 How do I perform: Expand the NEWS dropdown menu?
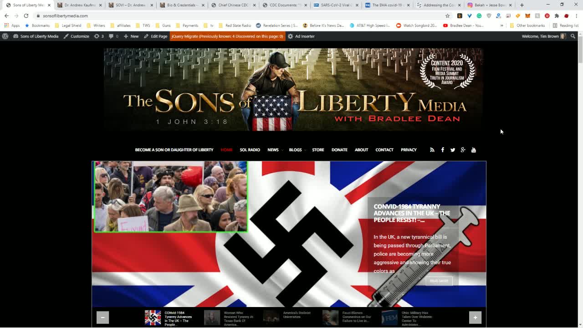pos(275,150)
